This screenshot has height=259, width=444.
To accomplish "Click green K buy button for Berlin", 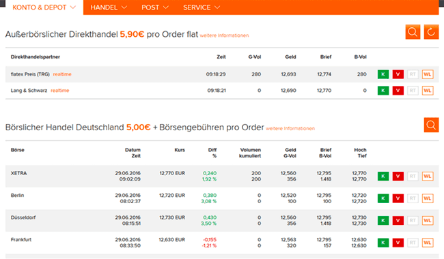I will pos(383,198).
